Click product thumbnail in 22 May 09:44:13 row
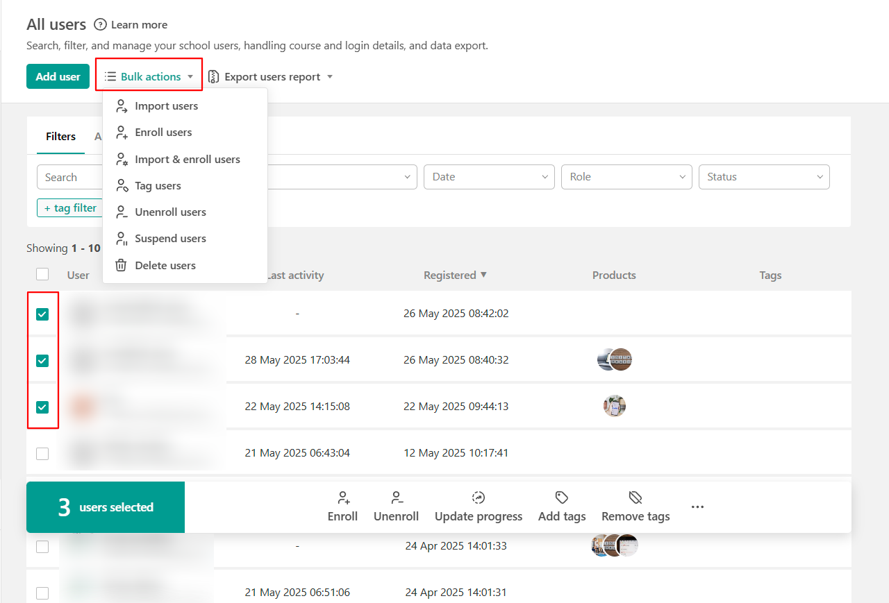 point(615,406)
